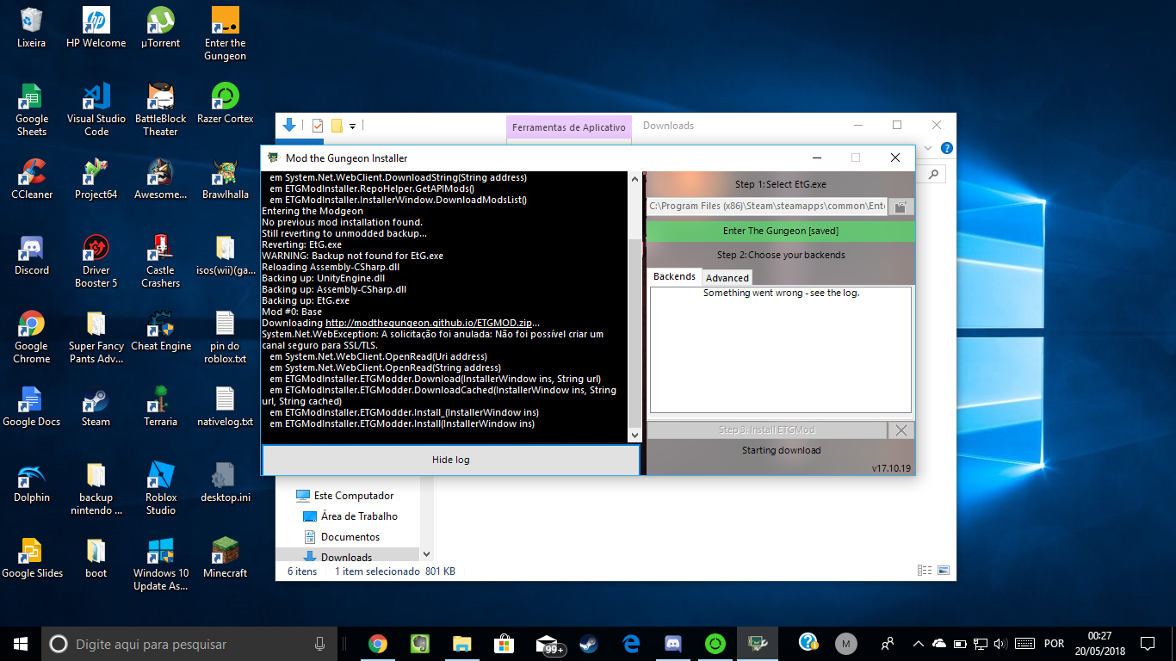Image resolution: width=1176 pixels, height=661 pixels.
Task: Click the Windows search box in taskbar
Action: [x=188, y=644]
